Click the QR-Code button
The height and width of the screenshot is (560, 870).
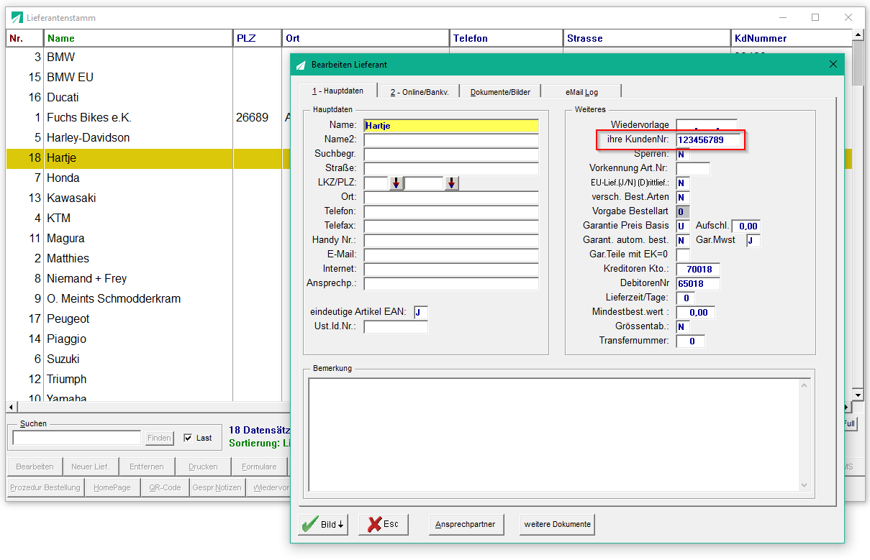(165, 487)
